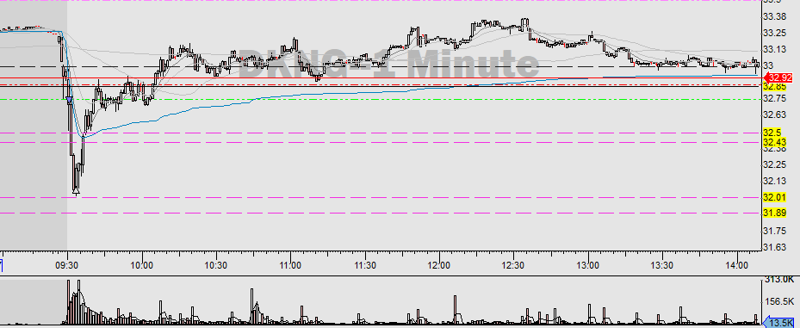Click the 10:00 time axis label
The height and width of the screenshot is (328, 800).
point(142,266)
